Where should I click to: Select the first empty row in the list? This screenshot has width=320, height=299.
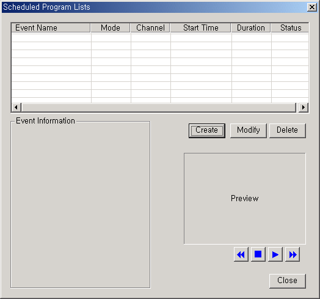point(160,38)
